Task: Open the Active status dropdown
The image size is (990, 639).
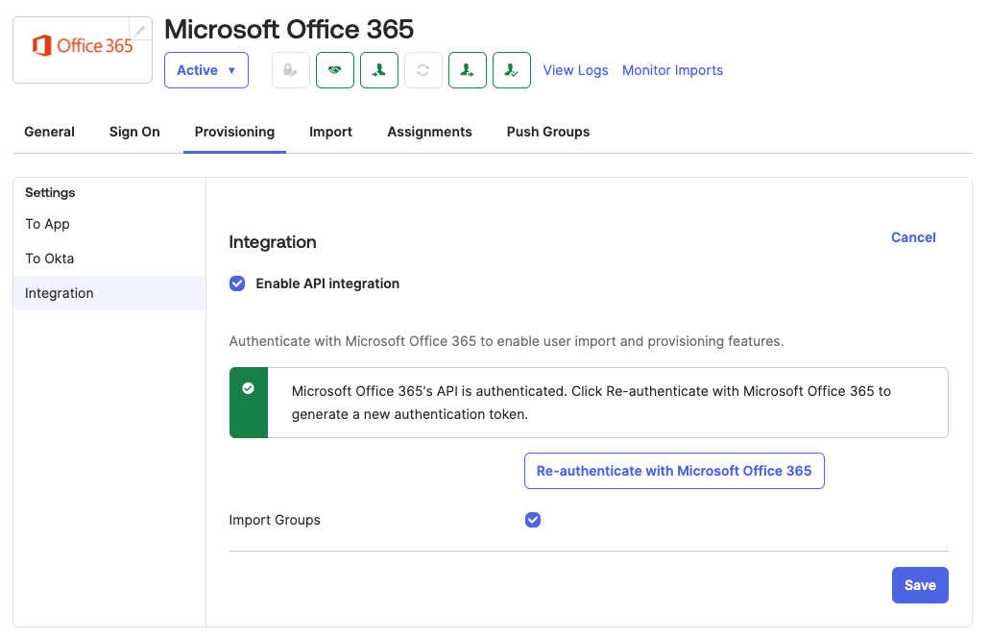Action: [x=205, y=69]
